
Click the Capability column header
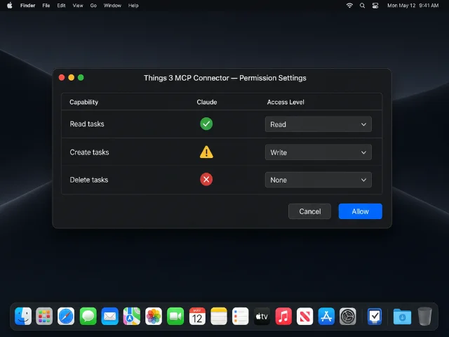coord(83,102)
